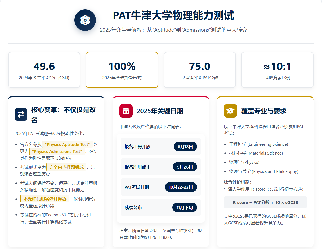The width and height of the screenshot is (322, 249).
Task: Click the red calendar icon
Action: pos(126,111)
